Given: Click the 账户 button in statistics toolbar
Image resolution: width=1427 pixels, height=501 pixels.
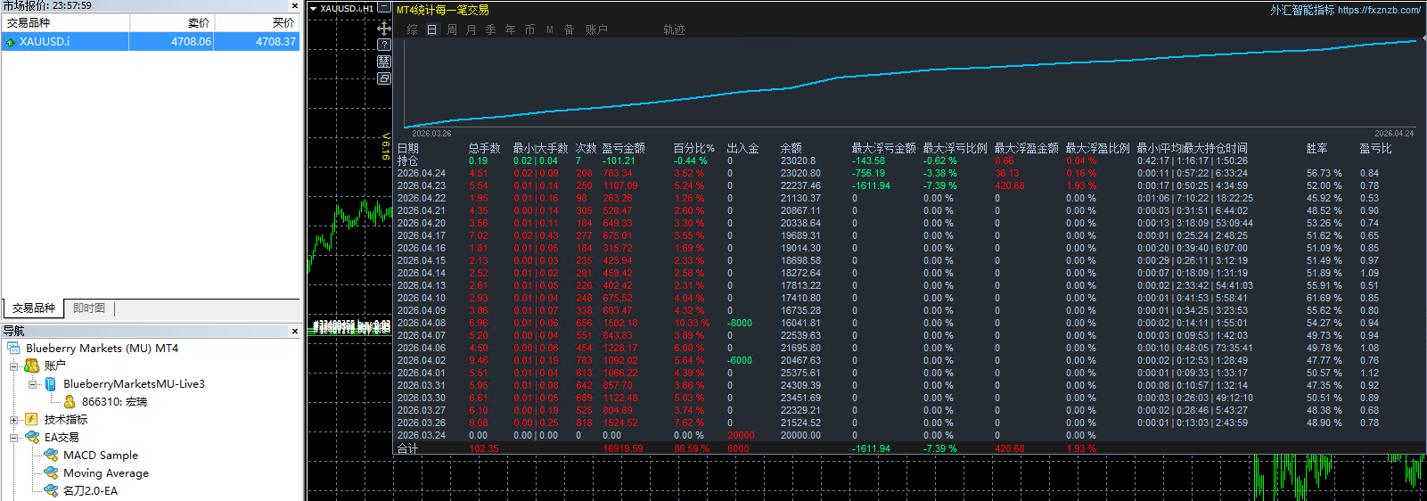Looking at the screenshot, I should tap(596, 29).
